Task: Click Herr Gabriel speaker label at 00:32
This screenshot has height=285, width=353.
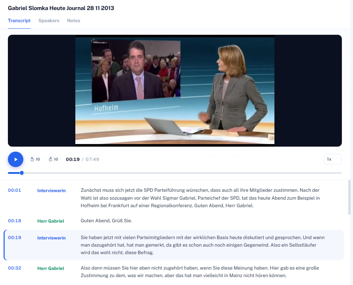Action: 51,269
